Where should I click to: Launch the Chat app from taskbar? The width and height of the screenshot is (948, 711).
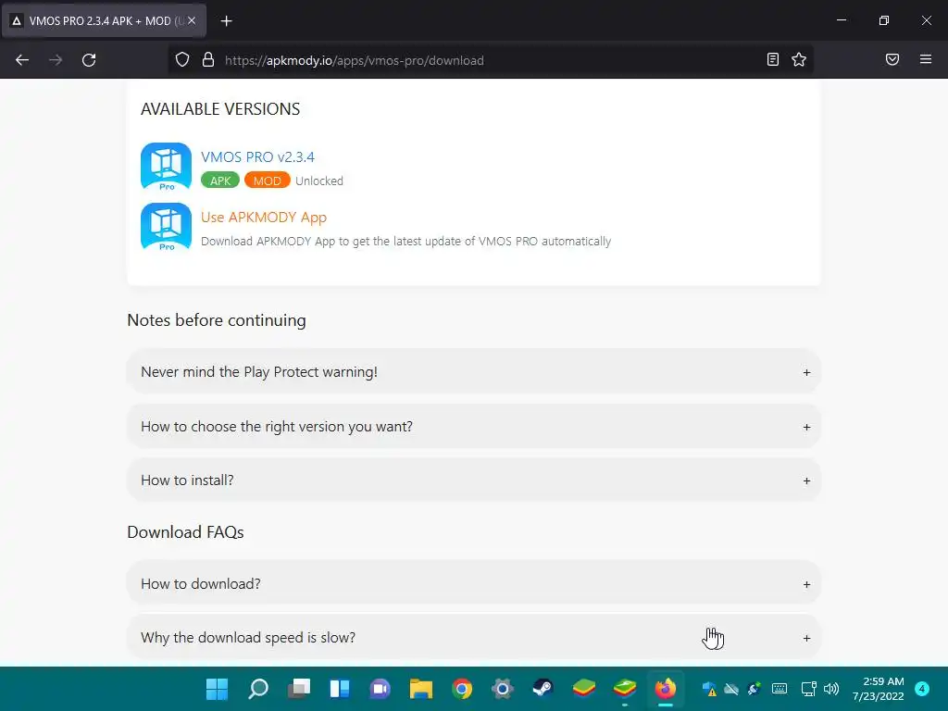tap(380, 689)
